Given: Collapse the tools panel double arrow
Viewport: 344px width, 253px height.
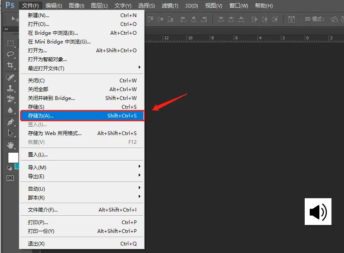Looking at the screenshot, I should [x=6, y=29].
